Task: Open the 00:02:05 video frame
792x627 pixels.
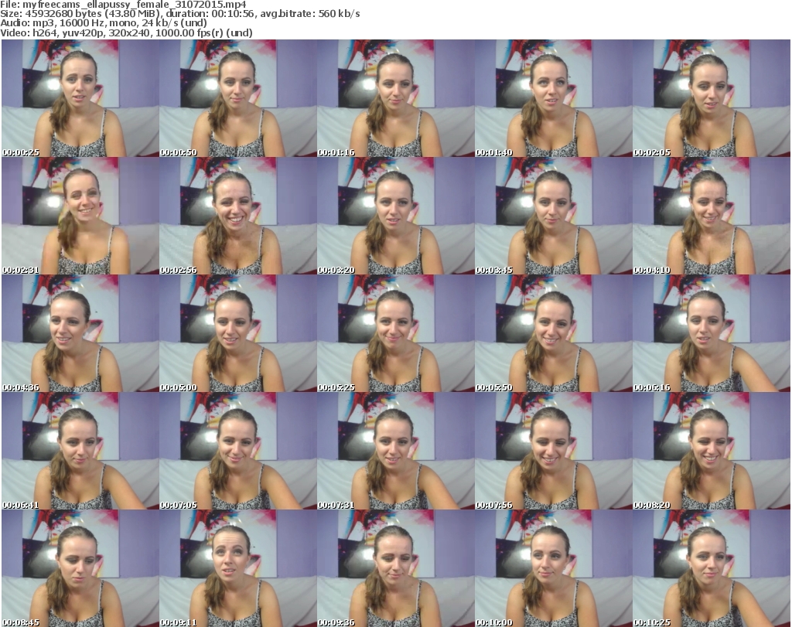Action: point(712,98)
